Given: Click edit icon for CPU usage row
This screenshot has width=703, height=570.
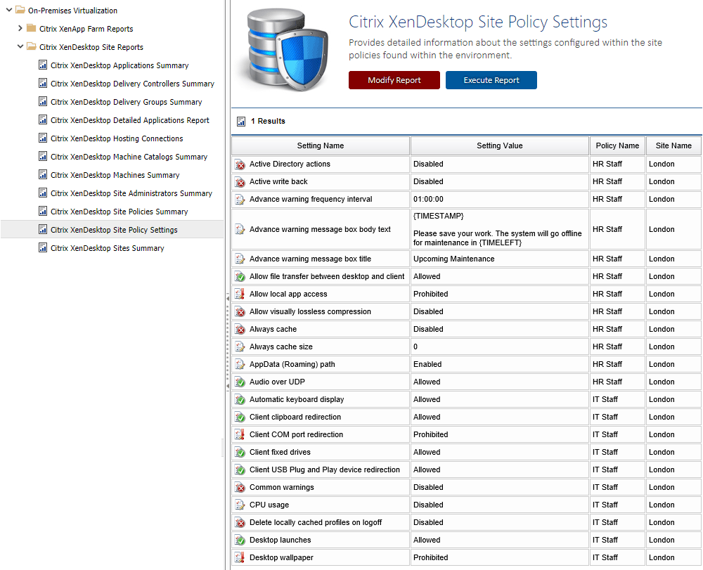Looking at the screenshot, I should pos(240,505).
